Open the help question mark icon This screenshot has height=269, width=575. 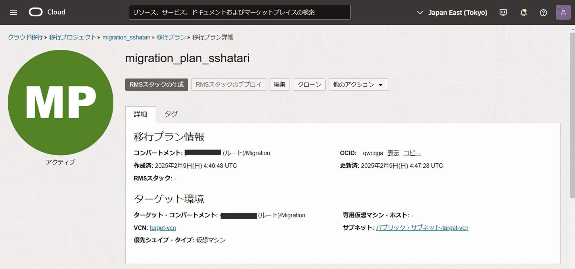click(543, 13)
